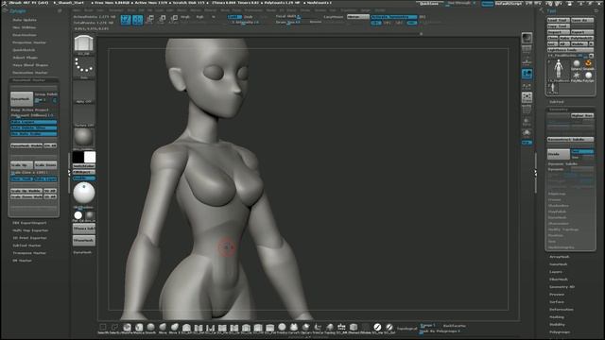
Task: Toggle the X symmetry axis button
Action: (376, 23)
